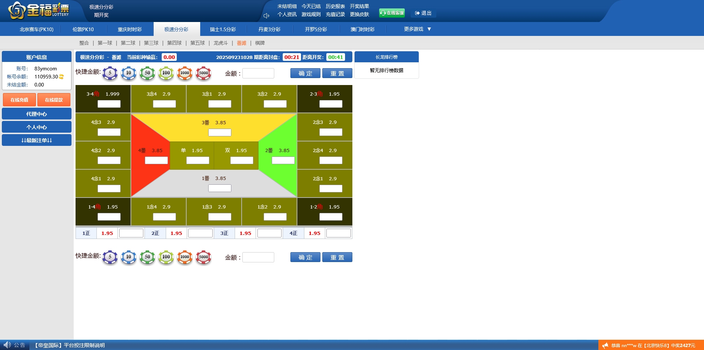Open the 游戏规则 link

(x=311, y=15)
